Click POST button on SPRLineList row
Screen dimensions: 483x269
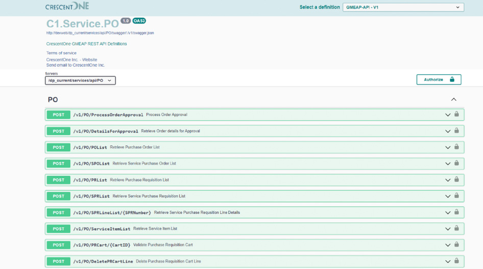click(x=59, y=213)
